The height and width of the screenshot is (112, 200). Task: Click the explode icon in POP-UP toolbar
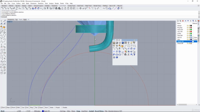[122, 46]
